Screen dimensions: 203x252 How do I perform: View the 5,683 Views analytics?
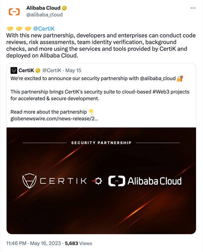[78, 243]
